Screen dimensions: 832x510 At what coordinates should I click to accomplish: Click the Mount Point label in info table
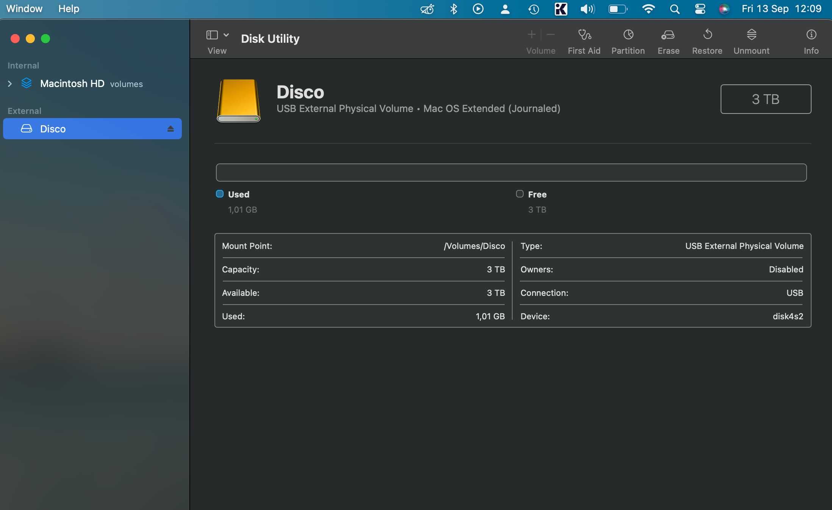point(247,246)
